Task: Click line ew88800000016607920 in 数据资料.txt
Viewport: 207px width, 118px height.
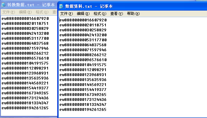Action: tap(83, 20)
